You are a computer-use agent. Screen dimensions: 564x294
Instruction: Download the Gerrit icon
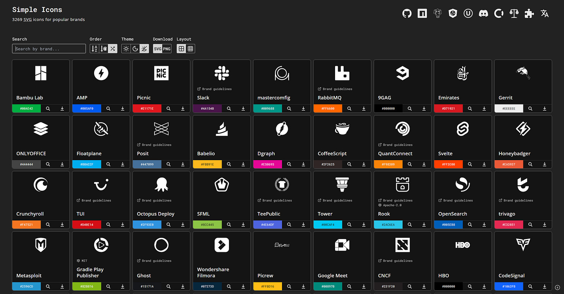545,109
